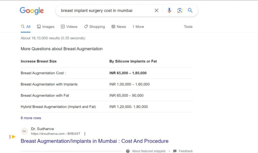The width and height of the screenshot is (258, 153).
Task: Switch to the Images tab
Action: (46, 27)
